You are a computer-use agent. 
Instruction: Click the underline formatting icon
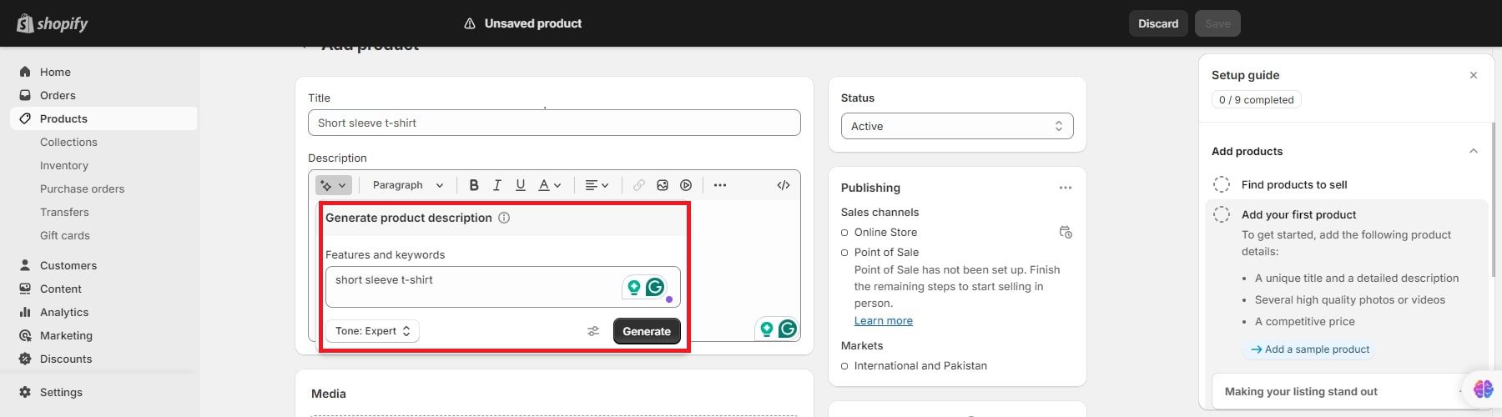point(521,185)
